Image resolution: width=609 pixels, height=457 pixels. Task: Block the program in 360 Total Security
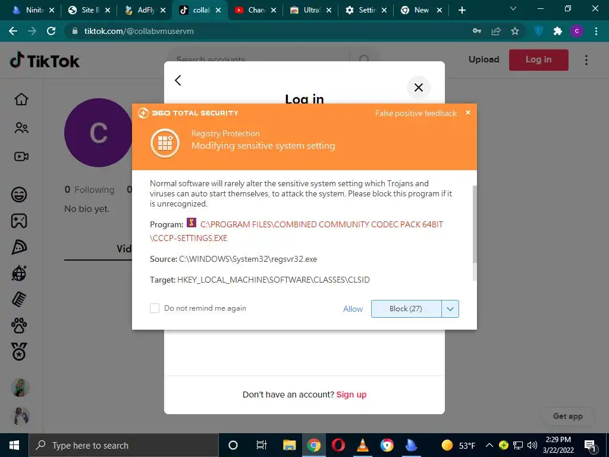[406, 309]
